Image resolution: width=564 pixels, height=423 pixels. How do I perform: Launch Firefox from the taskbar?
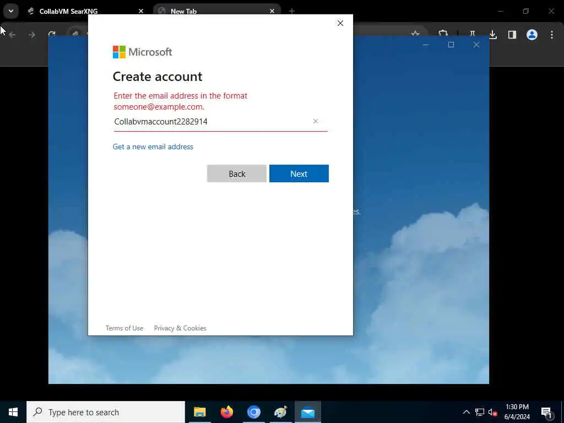tap(226, 412)
